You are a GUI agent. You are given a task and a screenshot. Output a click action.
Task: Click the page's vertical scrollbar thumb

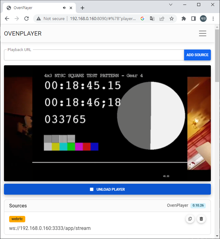click(x=217, y=56)
